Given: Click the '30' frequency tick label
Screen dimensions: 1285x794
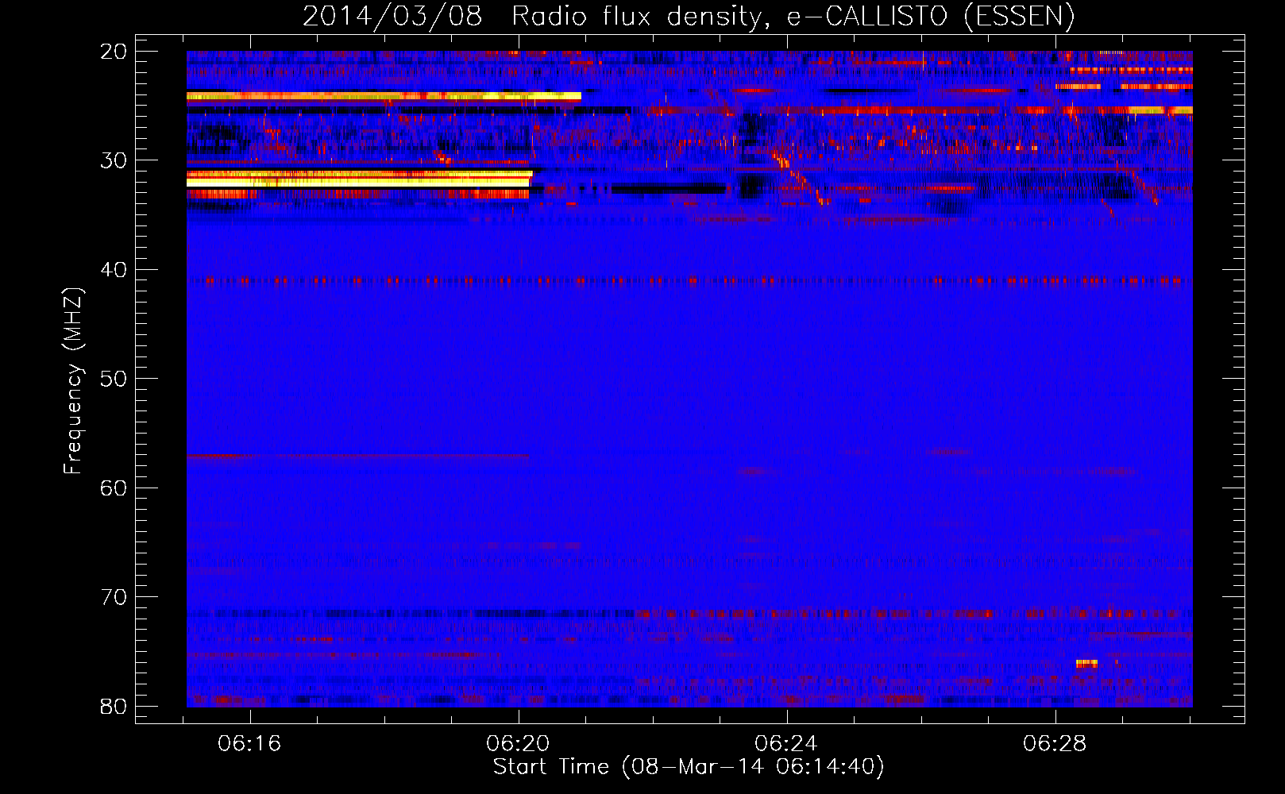Looking at the screenshot, I should pos(114,160).
